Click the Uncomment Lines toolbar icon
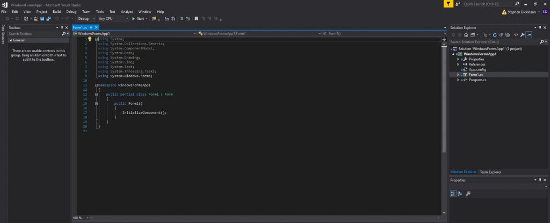Screen dimensions: 550x223 tap(188, 19)
